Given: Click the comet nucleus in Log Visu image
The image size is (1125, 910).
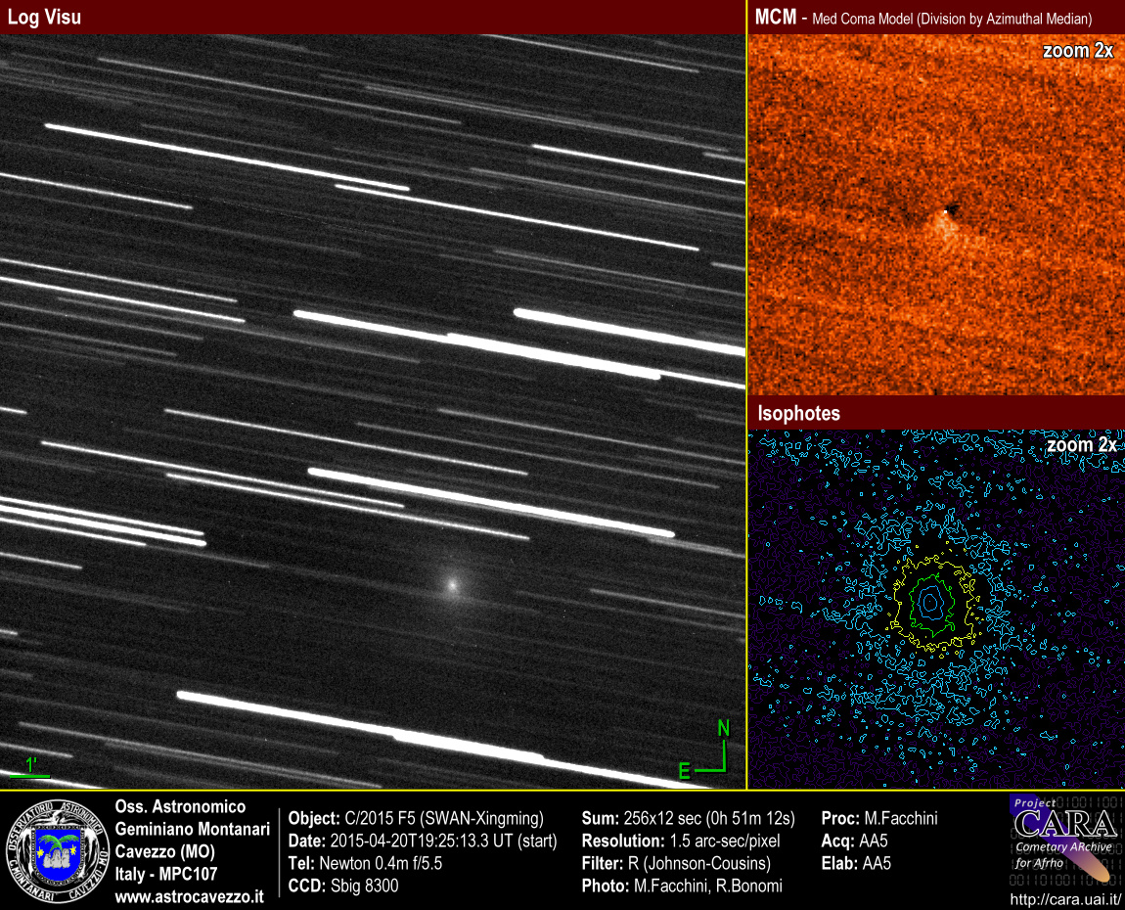Looking at the screenshot, I should (x=452, y=584).
